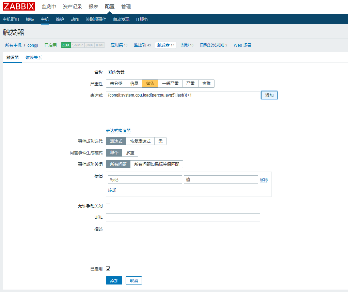Click 添加 link under the tag row

[112, 190]
